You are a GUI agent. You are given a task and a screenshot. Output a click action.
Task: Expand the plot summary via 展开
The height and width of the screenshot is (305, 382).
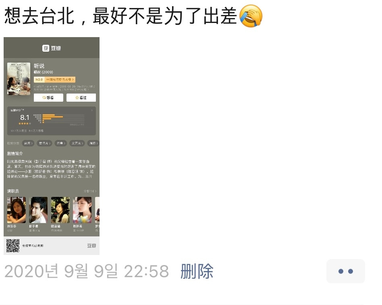click(x=89, y=176)
